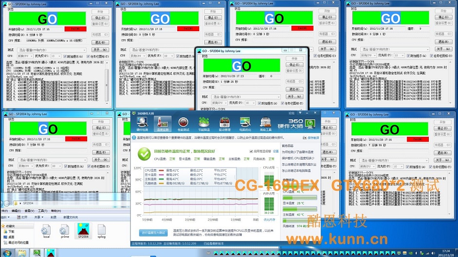
Task: Open the local file in Explorer
Action: [46, 231]
